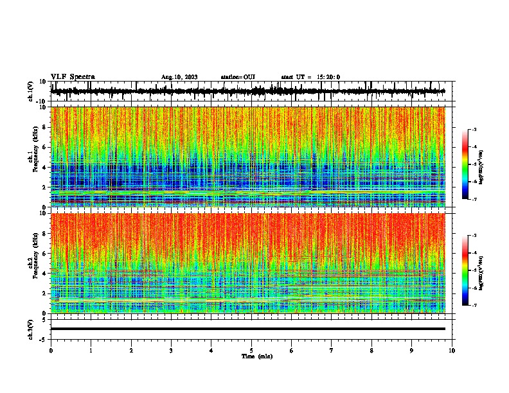The height and width of the screenshot is (393, 509).
Task: Click the "station=OUJ" header label
Action: click(x=238, y=77)
